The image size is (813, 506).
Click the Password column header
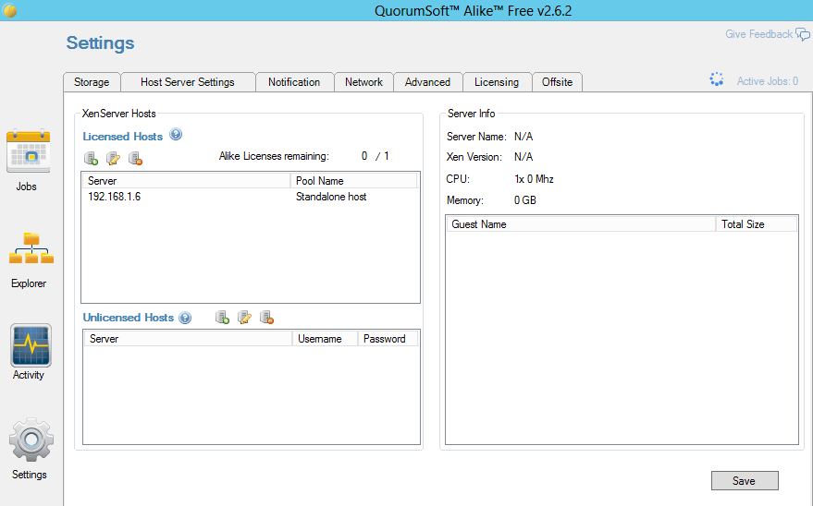388,339
